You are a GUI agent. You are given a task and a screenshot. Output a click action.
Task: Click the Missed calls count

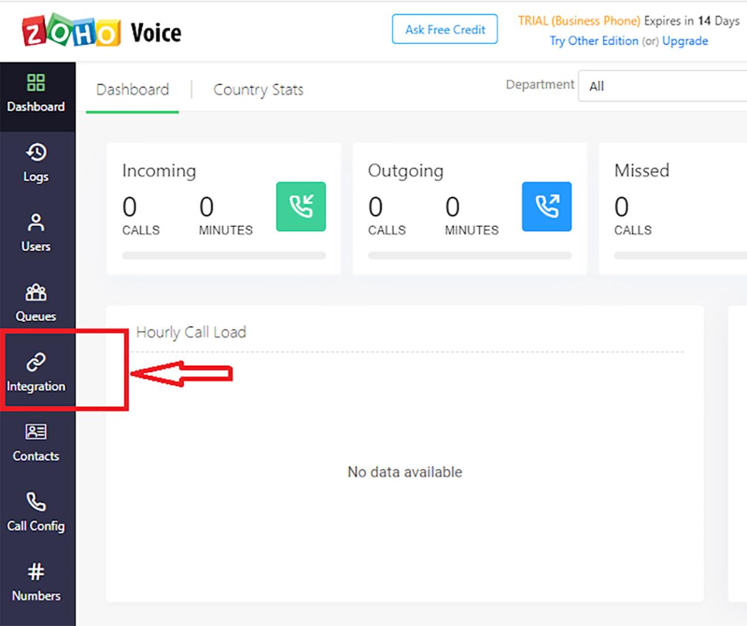coord(621,207)
